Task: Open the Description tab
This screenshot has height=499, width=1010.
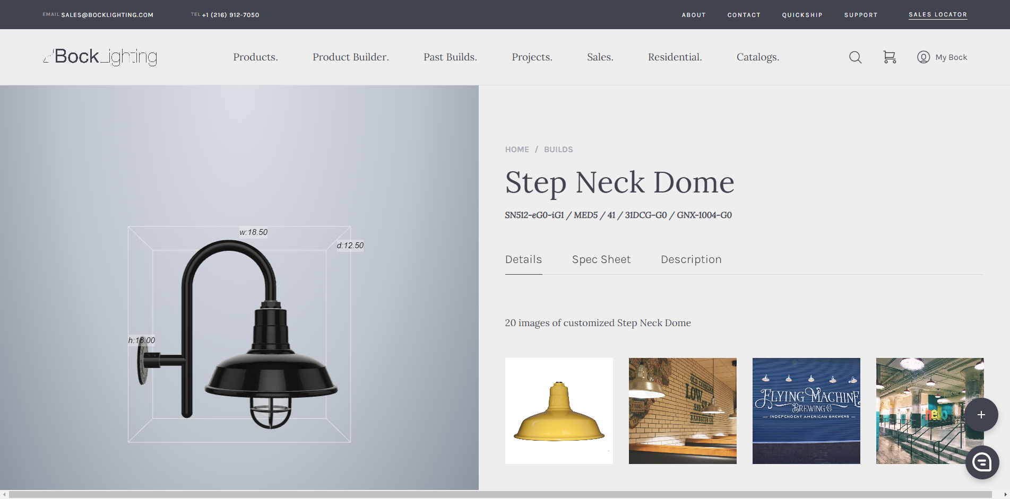Action: point(691,259)
